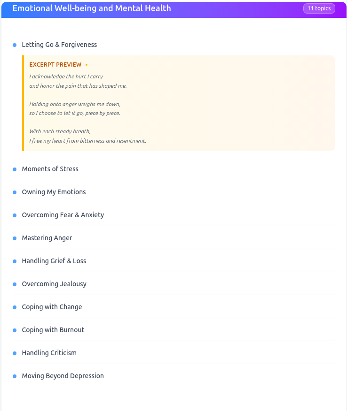Screen dimensions: 347x411
Task: Click the blue bullet beside Moments of Stress
Action: point(15,169)
